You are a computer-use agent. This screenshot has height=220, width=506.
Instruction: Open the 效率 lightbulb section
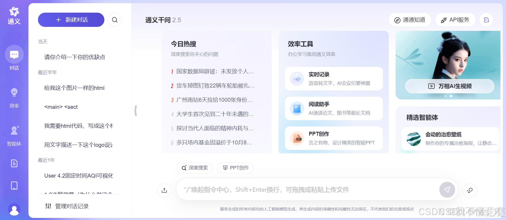[x=14, y=98]
